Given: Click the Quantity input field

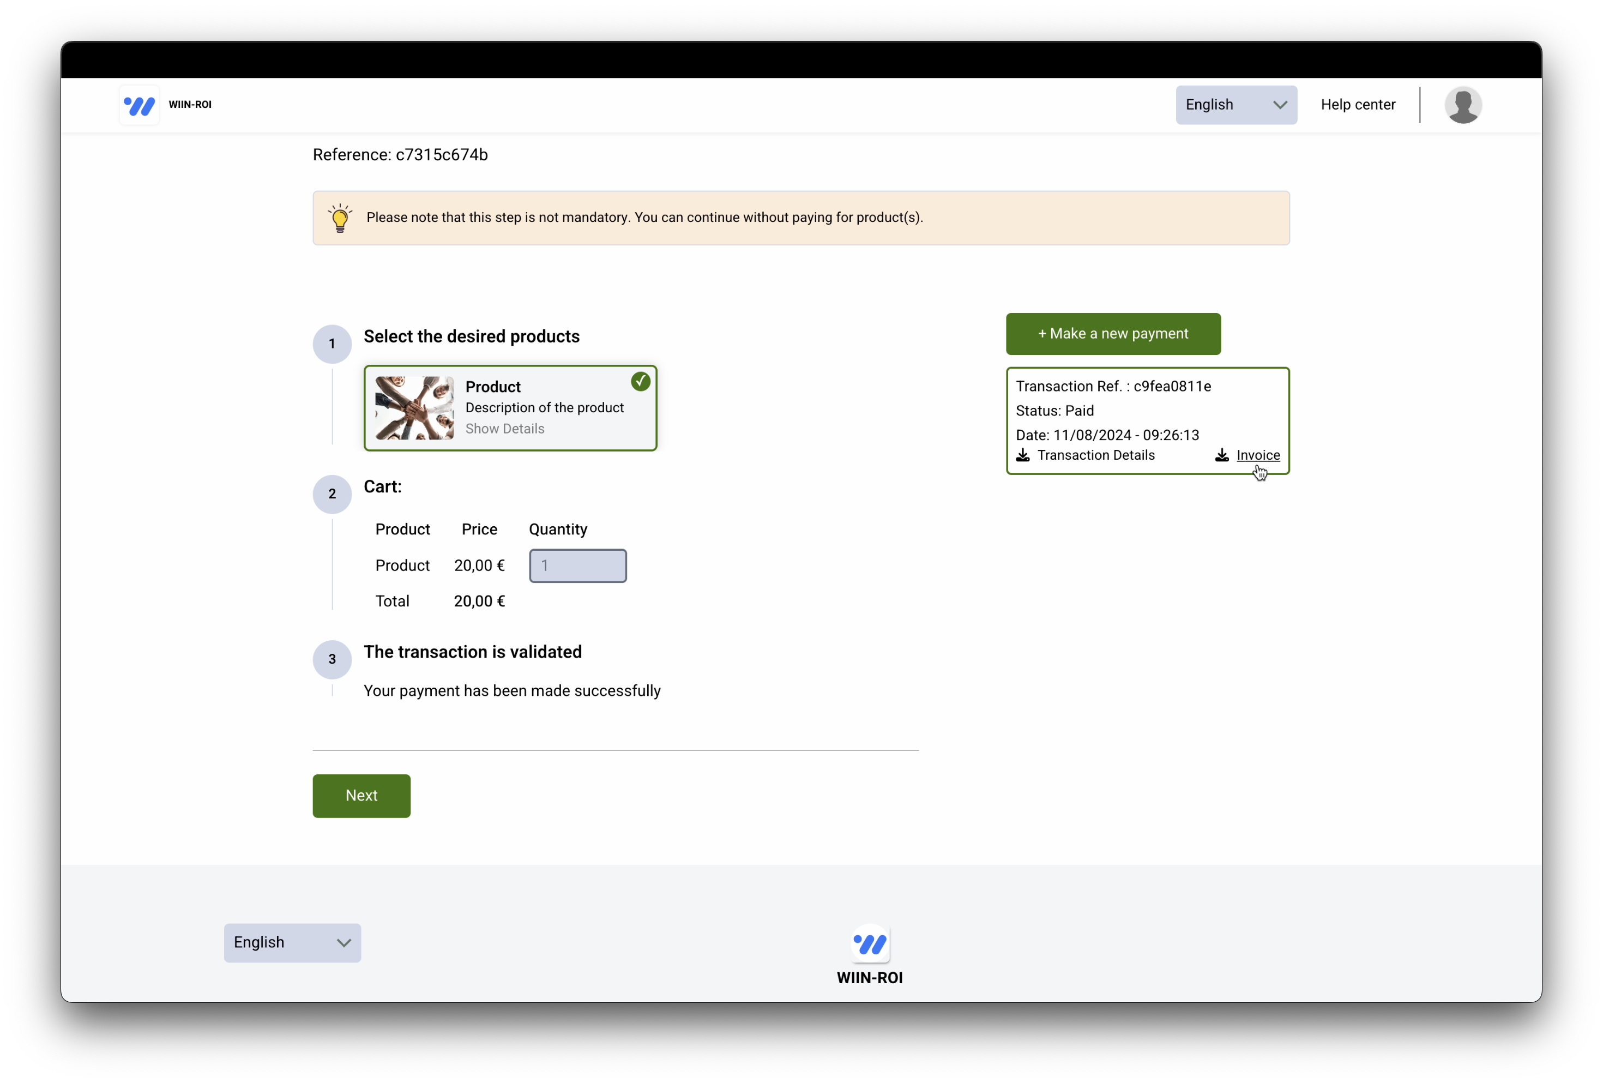Looking at the screenshot, I should pyautogui.click(x=578, y=565).
